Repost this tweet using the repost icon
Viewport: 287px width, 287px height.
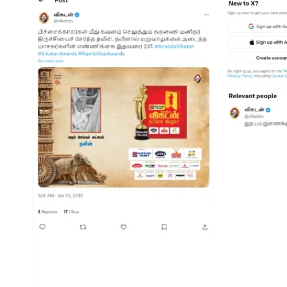tap(83, 227)
